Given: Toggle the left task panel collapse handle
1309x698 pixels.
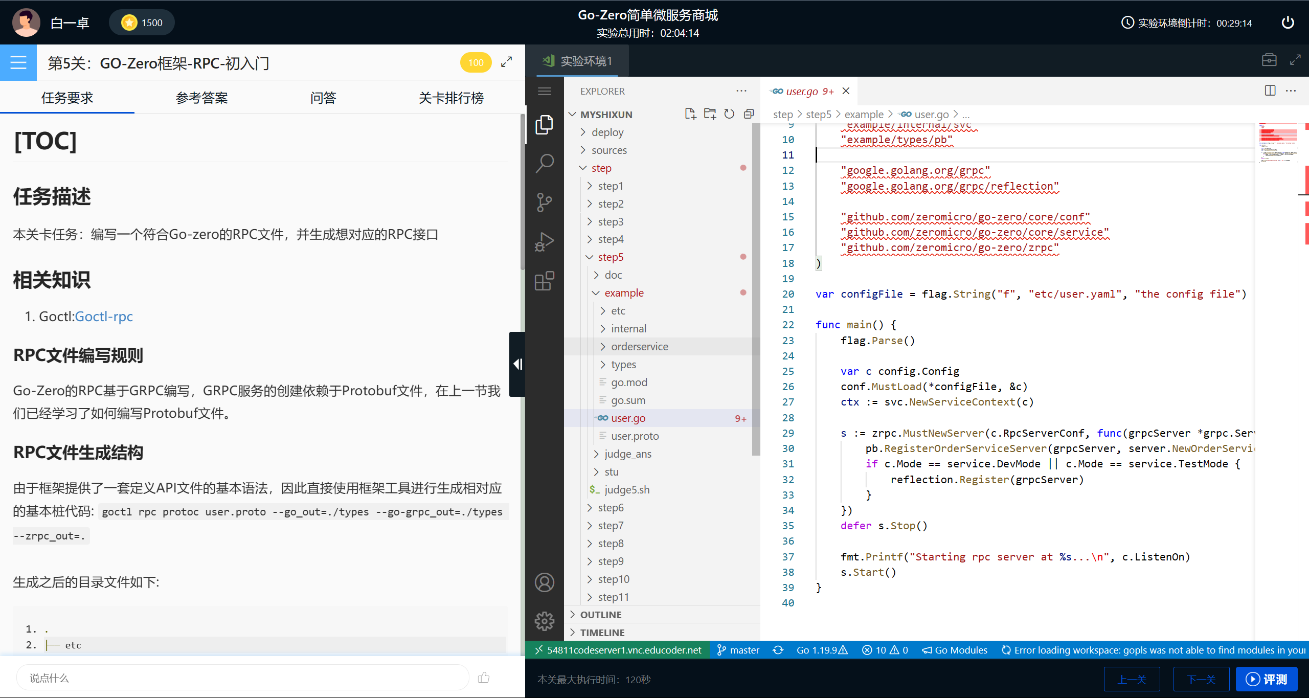Looking at the screenshot, I should pyautogui.click(x=517, y=364).
